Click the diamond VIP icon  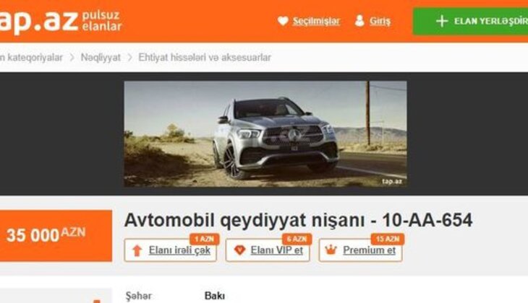click(239, 250)
